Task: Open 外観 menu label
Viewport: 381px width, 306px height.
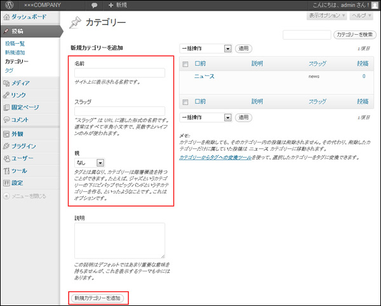Action: point(17,134)
